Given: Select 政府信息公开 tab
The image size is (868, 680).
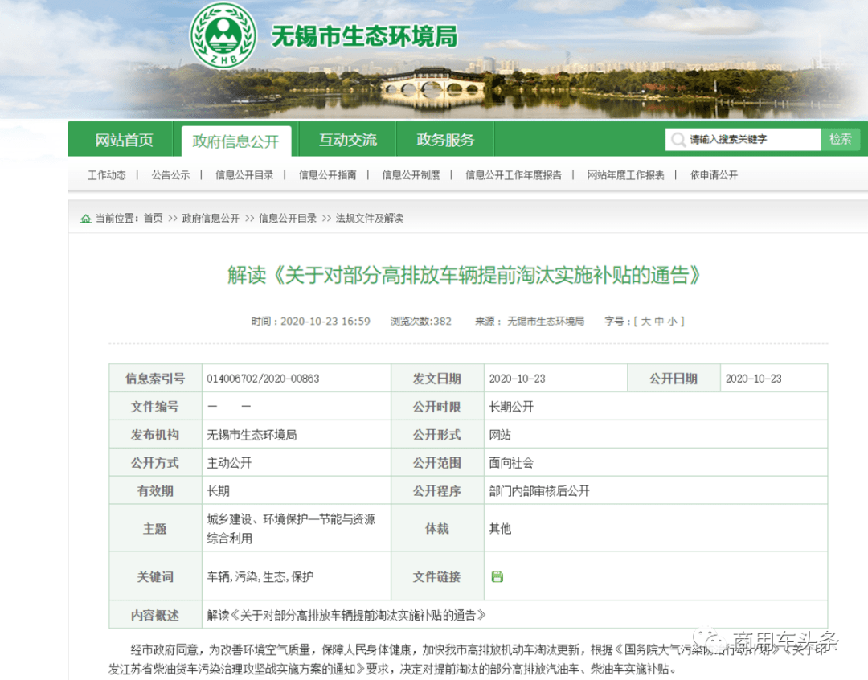Looking at the screenshot, I should pos(235,141).
